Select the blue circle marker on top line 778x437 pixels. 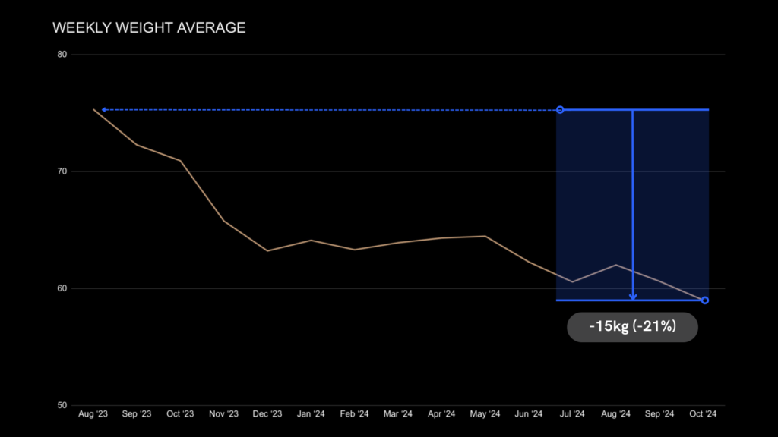tap(560, 110)
